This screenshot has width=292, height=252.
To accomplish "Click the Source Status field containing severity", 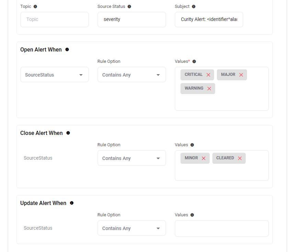I will tap(131, 20).
